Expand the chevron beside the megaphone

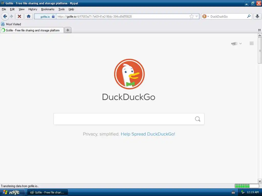click(x=241, y=43)
